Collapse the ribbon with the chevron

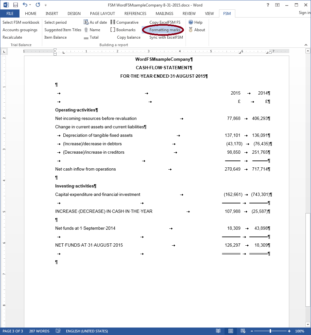(x=306, y=45)
